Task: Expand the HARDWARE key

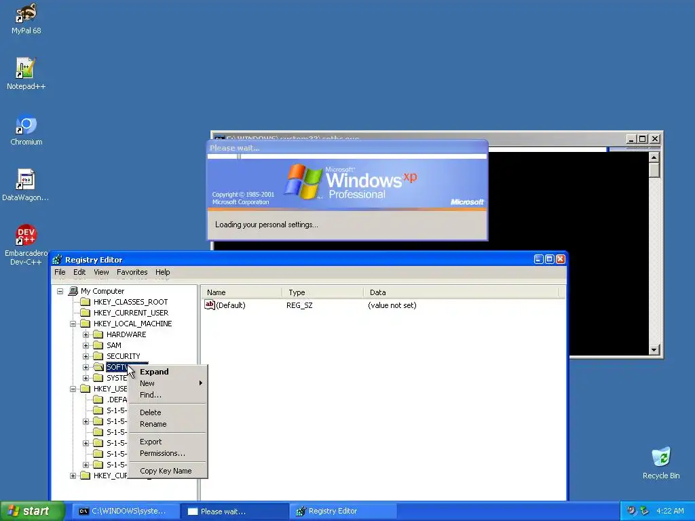Action: 86,334
